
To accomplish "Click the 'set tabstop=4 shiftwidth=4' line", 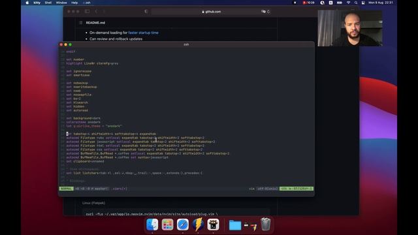I will (111, 134).
